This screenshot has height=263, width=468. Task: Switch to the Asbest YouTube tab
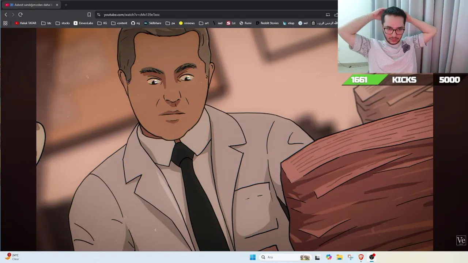(x=31, y=5)
